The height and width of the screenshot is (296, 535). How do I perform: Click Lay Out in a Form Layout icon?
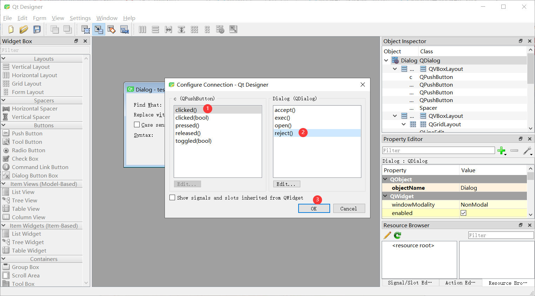[207, 29]
